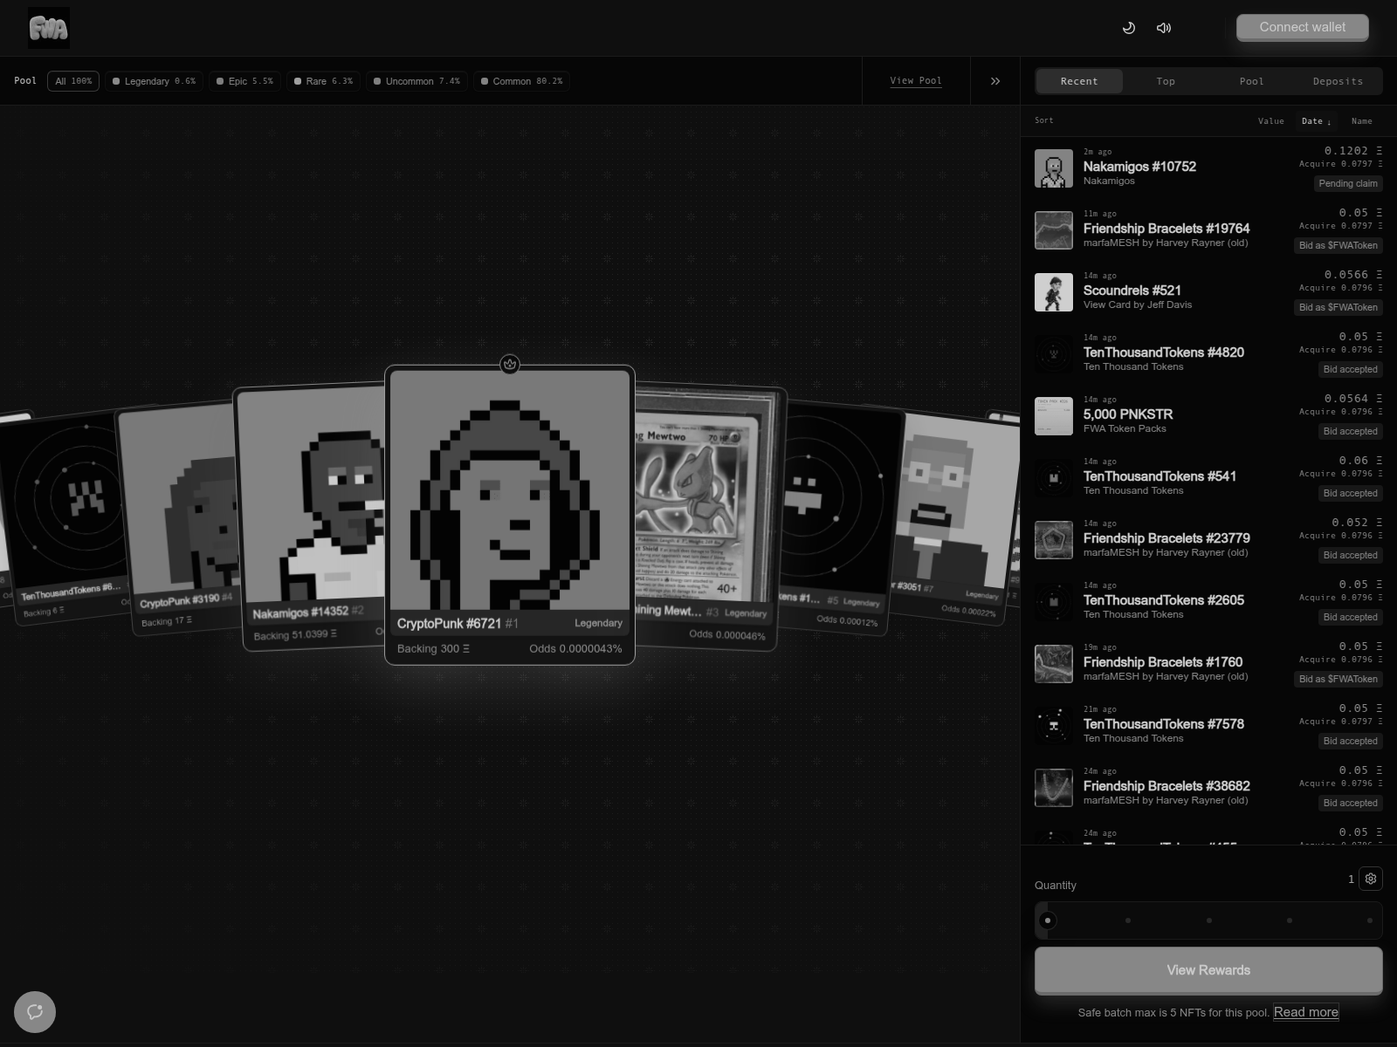Open Read more link
The width and height of the screenshot is (1397, 1047).
click(1306, 1012)
